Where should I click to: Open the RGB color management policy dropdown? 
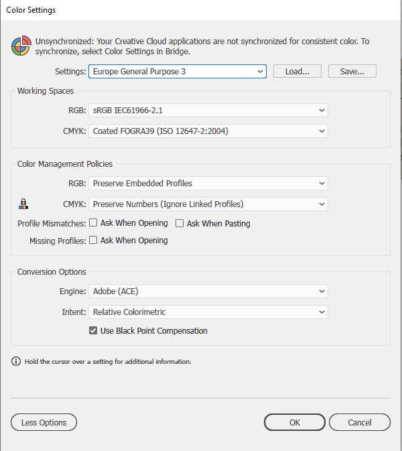pos(208,183)
